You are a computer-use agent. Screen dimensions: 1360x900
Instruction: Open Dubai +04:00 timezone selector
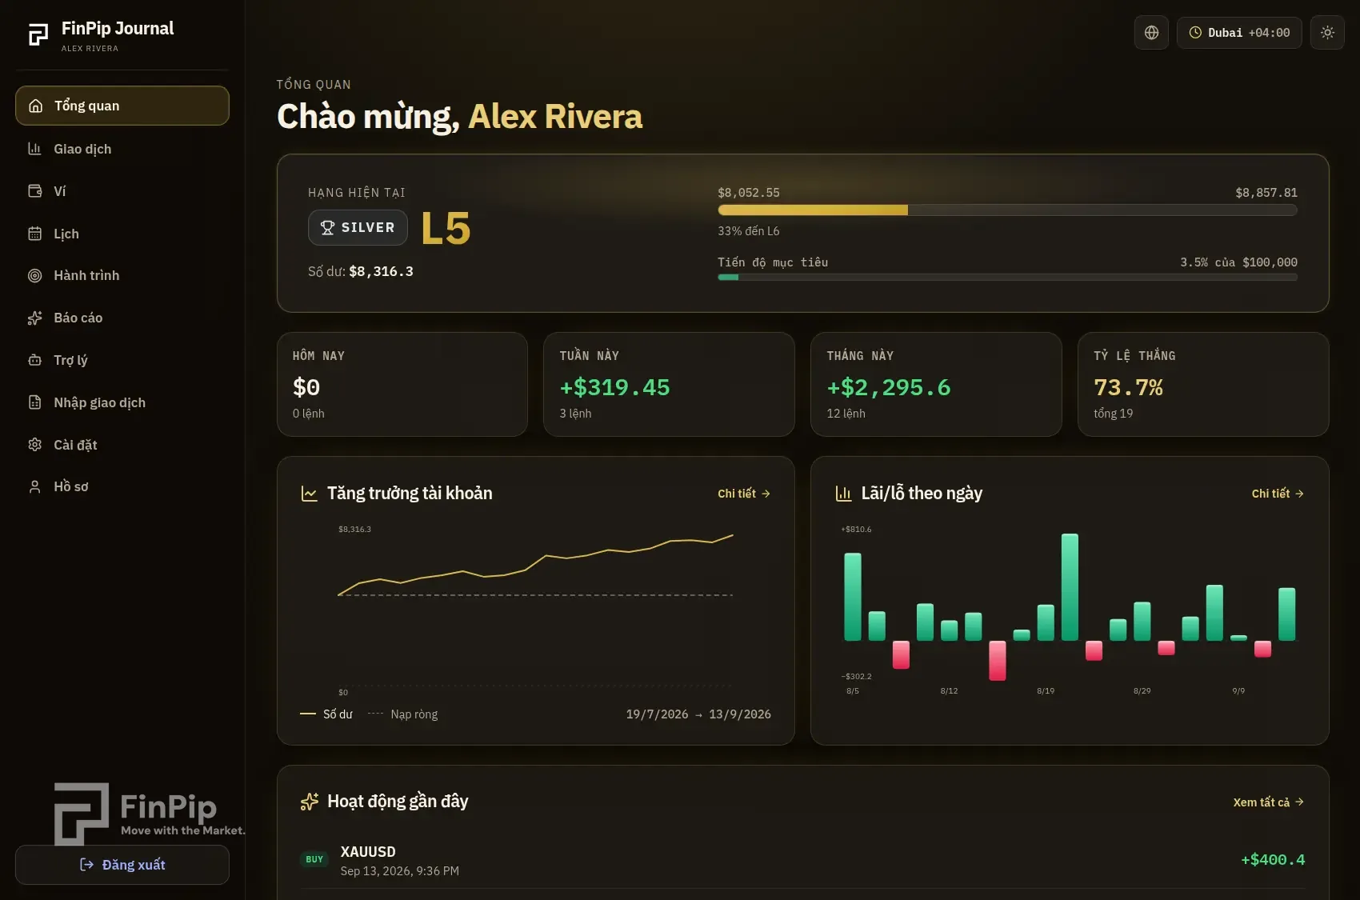(x=1239, y=33)
